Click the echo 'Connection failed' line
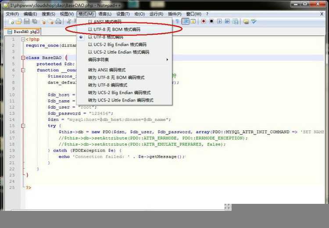Viewport: 329px width, 228px height. point(122,157)
